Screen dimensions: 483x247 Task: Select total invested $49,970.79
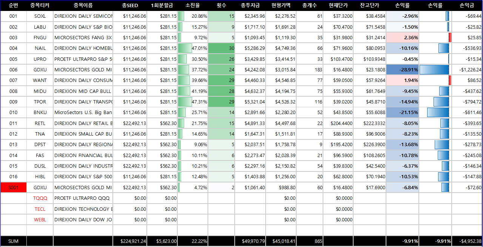(x=250, y=241)
